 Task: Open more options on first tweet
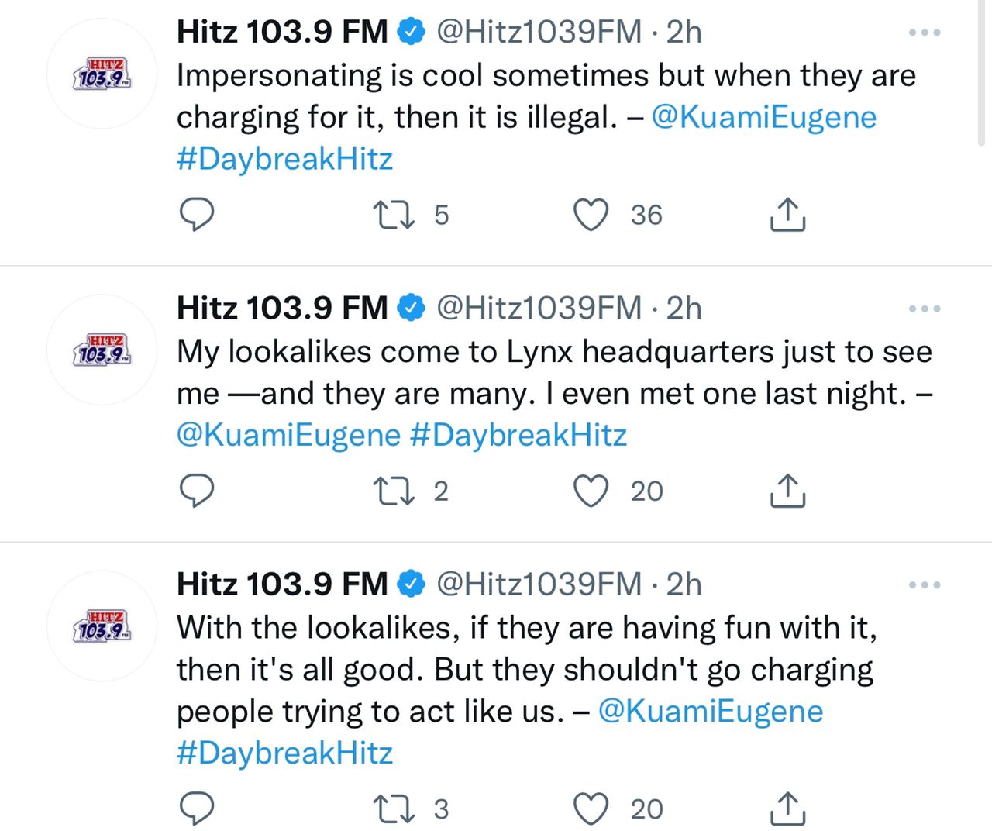925,33
